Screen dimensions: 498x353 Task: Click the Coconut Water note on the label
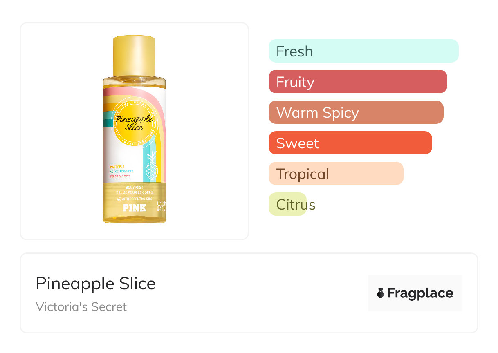click(x=121, y=172)
